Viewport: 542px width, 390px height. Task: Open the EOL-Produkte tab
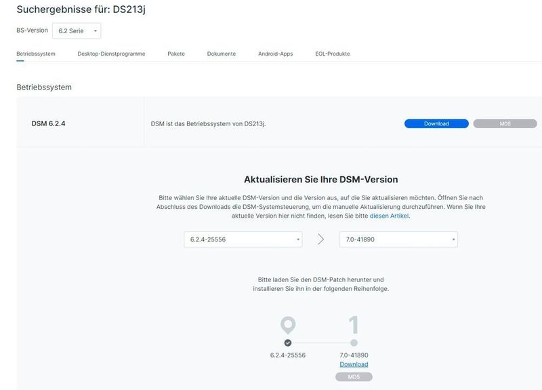tap(333, 54)
